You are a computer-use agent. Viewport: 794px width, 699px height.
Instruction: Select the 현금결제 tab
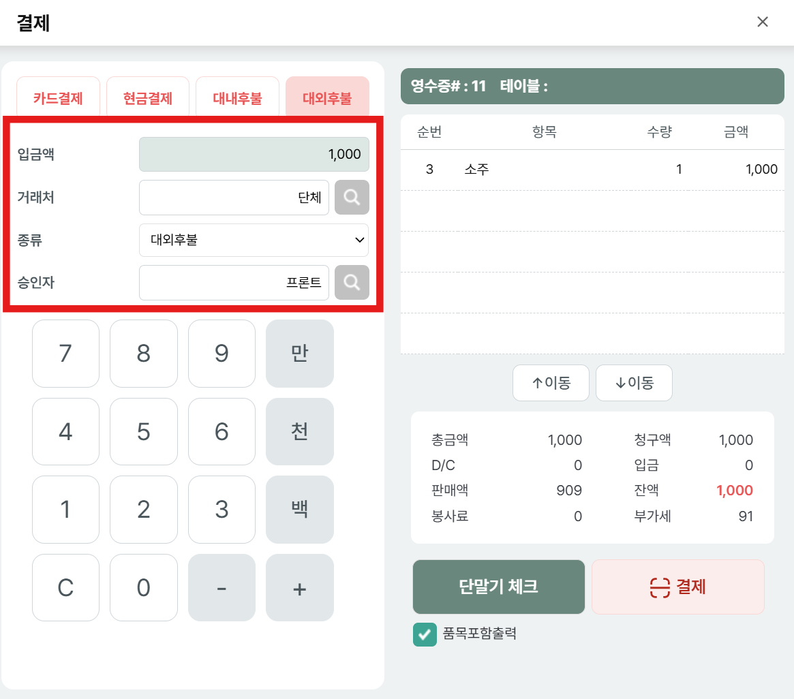pos(148,98)
